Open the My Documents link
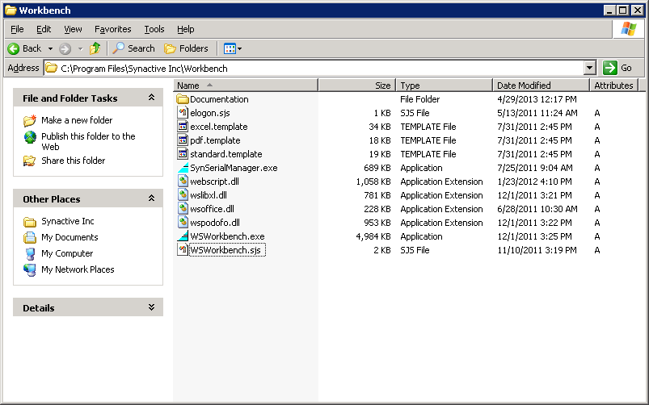Image resolution: width=649 pixels, height=405 pixels. (x=70, y=238)
